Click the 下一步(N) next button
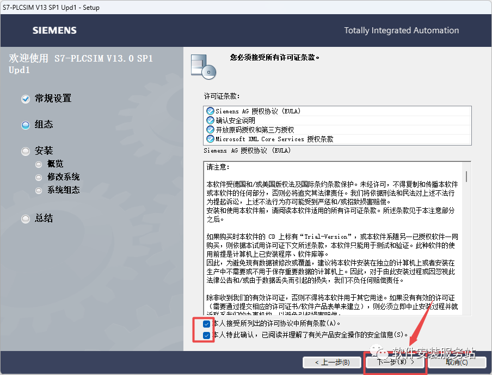This screenshot has height=375, width=492. [395, 362]
